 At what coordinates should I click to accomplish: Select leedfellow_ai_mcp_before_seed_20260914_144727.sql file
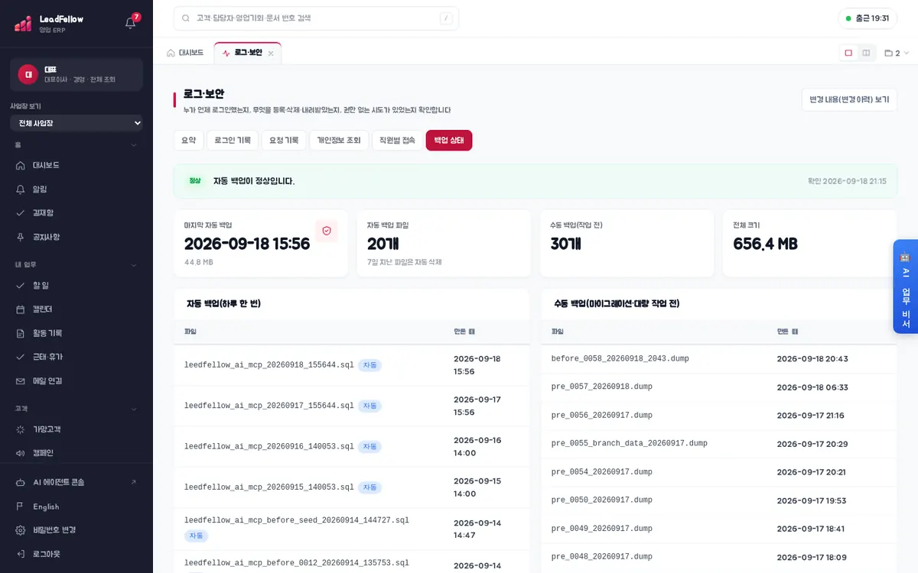pyautogui.click(x=297, y=520)
